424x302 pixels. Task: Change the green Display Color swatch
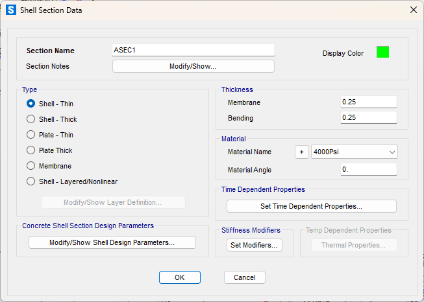(x=382, y=52)
